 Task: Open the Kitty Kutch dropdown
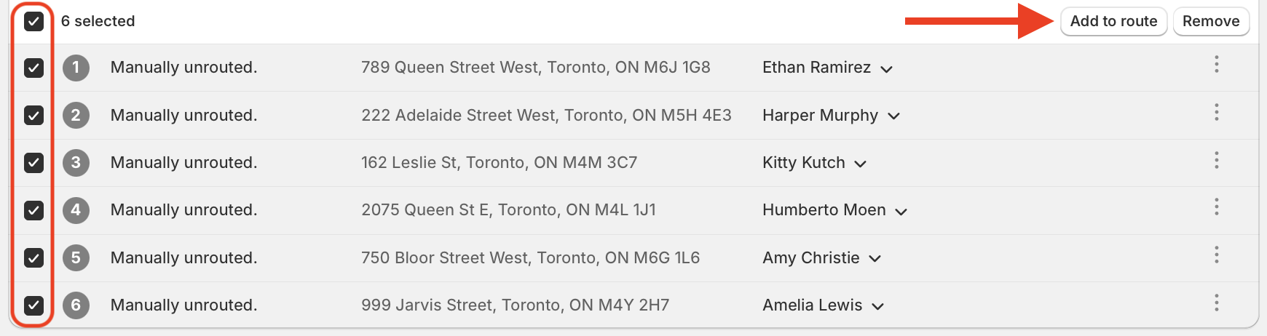coord(860,164)
